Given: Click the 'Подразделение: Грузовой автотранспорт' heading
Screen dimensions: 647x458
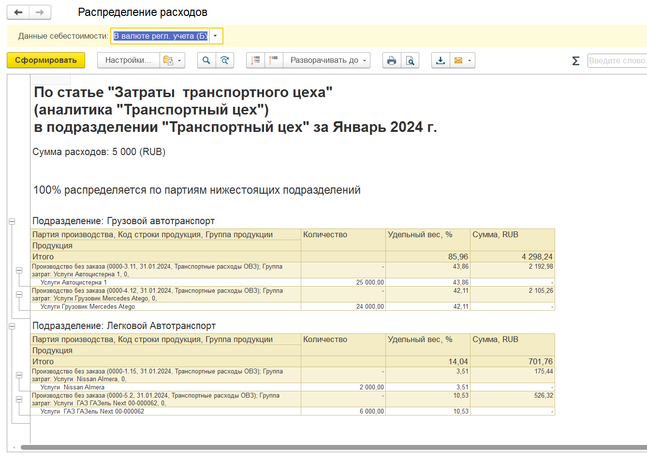Looking at the screenshot, I should 123,221.
